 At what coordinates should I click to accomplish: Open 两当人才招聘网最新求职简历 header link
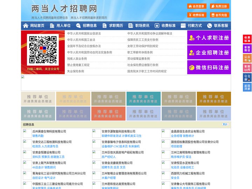(89, 18)
